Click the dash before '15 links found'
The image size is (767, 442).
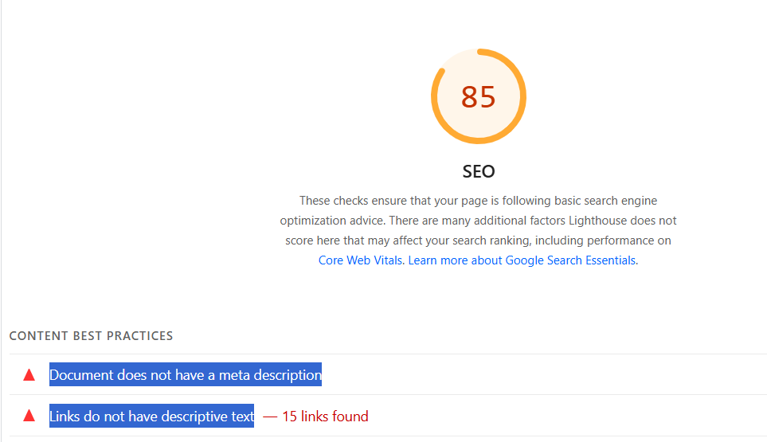[x=270, y=417]
